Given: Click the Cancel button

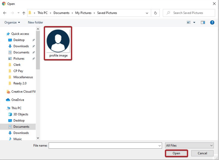Looking at the screenshot, I should pyautogui.click(x=202, y=153).
